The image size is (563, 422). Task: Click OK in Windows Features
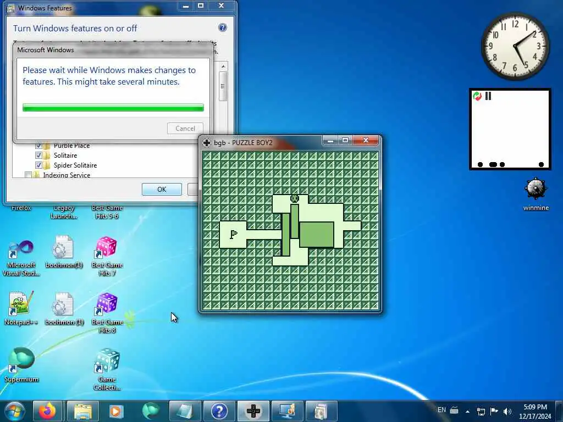click(162, 189)
